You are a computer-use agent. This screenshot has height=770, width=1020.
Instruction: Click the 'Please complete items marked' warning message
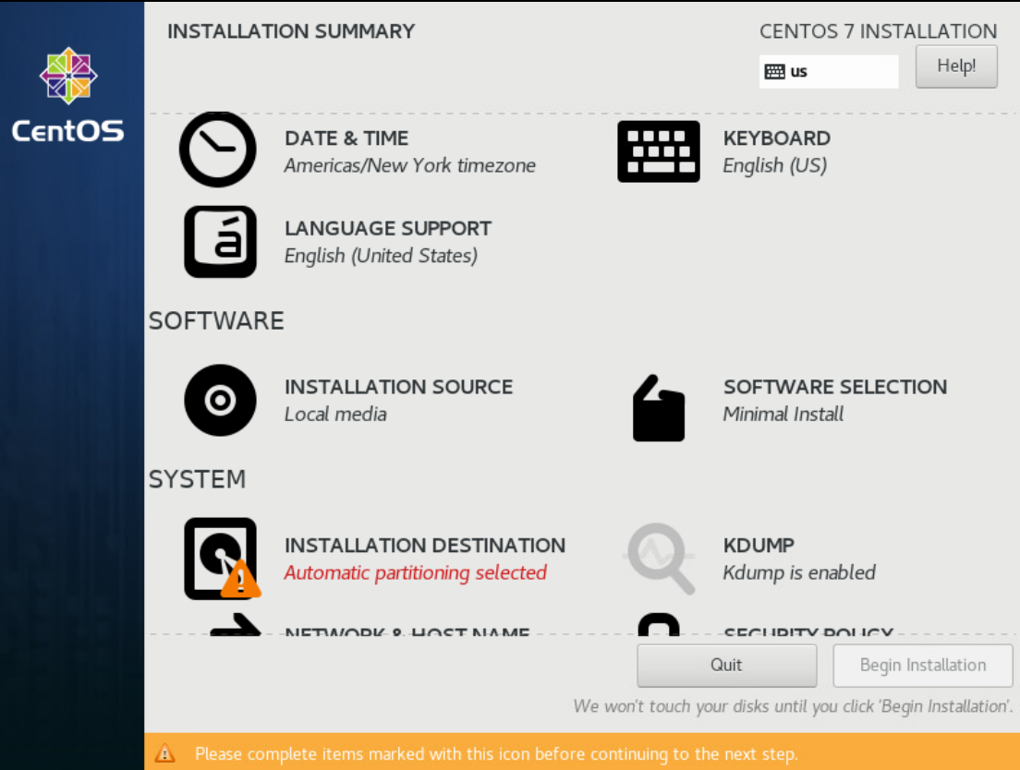[496, 753]
